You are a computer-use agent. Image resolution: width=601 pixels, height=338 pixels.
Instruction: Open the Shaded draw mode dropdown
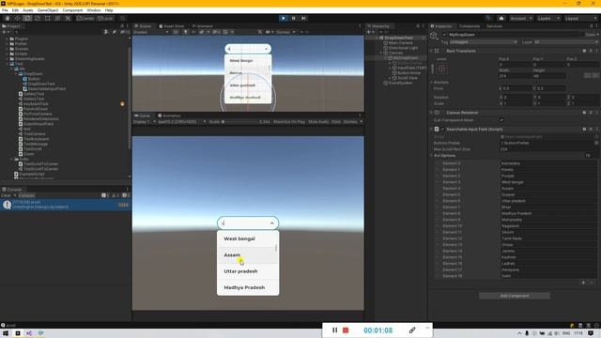pyautogui.click(x=150, y=32)
